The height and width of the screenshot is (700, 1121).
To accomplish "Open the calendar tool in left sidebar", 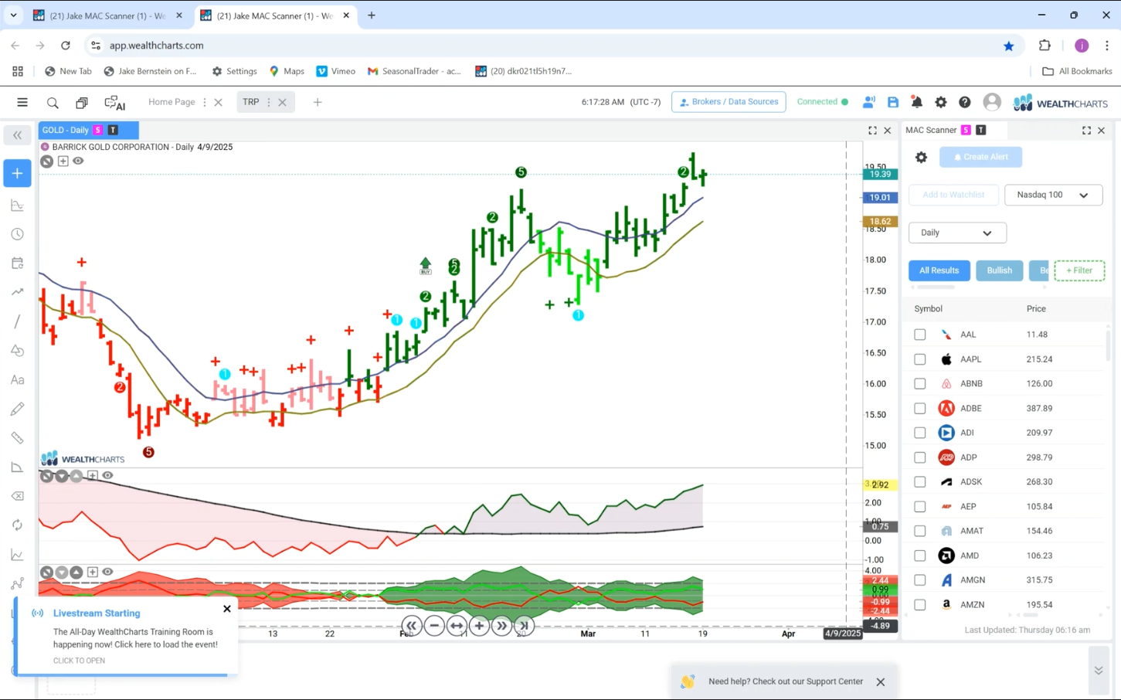I will coord(17,263).
